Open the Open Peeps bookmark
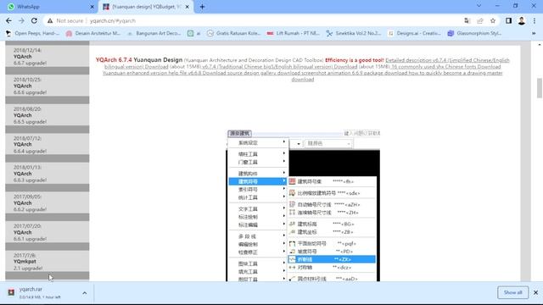This screenshot has width=543, height=305. tap(33, 33)
